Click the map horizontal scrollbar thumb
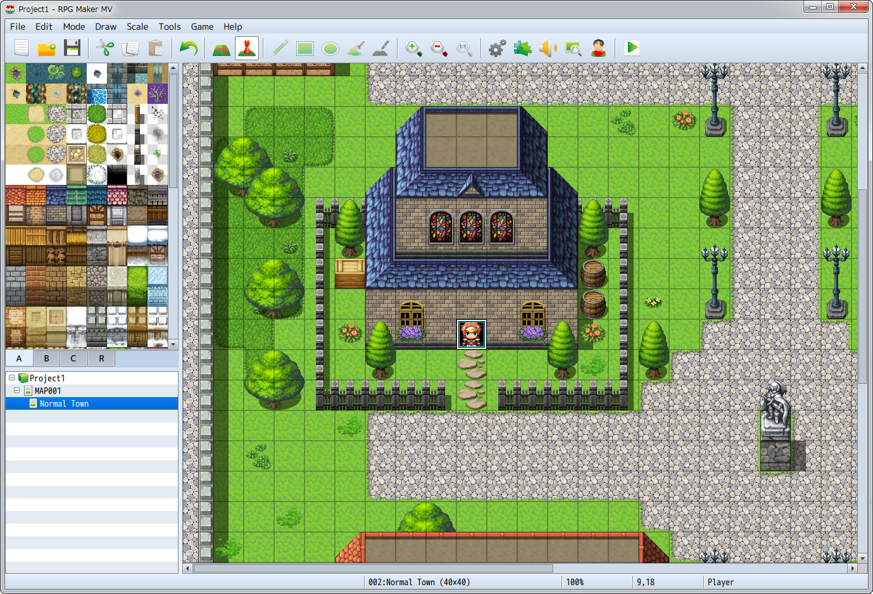The height and width of the screenshot is (594, 873). coord(373,568)
